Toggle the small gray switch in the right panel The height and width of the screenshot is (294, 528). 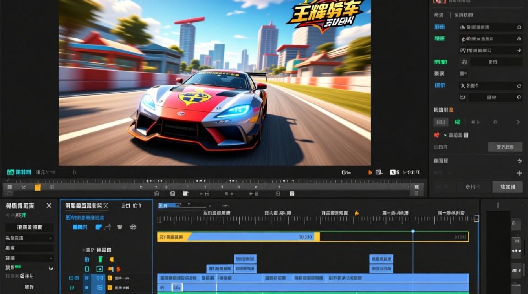(x=463, y=73)
